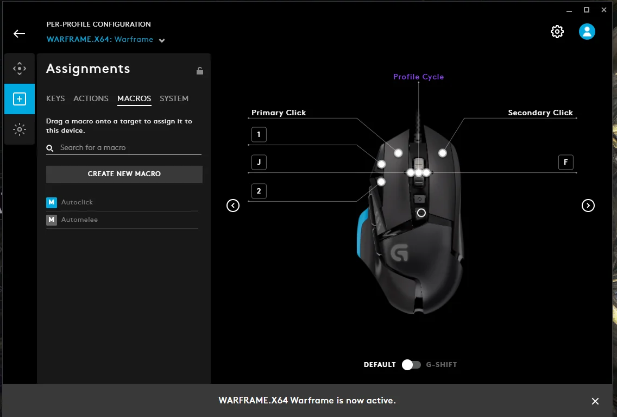Dismiss the profile active notification

pos(595,401)
